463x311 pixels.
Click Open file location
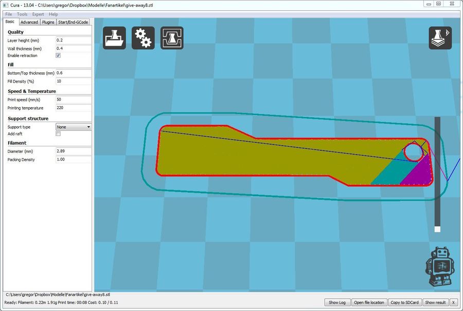(369, 302)
